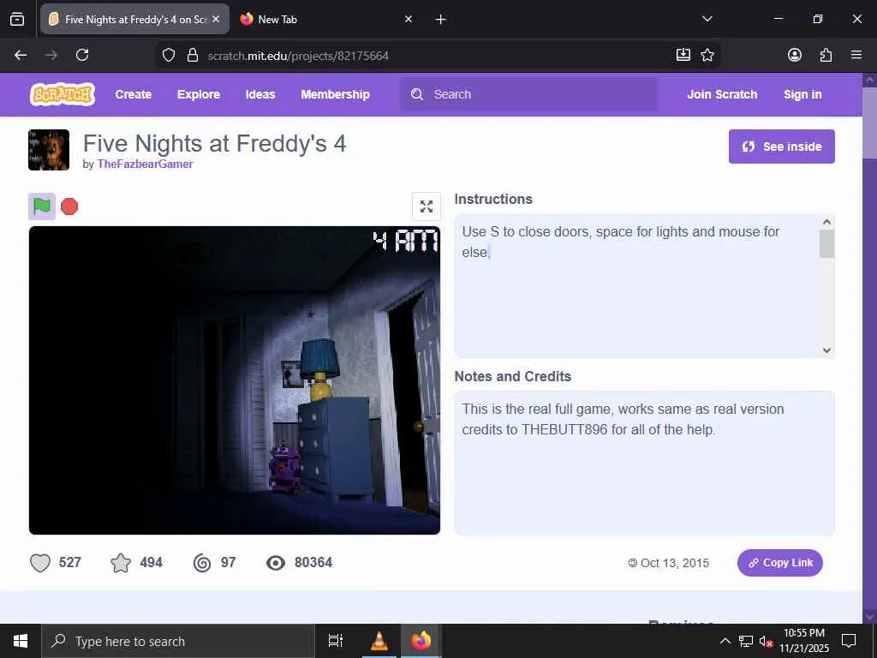Click the Firefox taskbar icon

pos(421,641)
